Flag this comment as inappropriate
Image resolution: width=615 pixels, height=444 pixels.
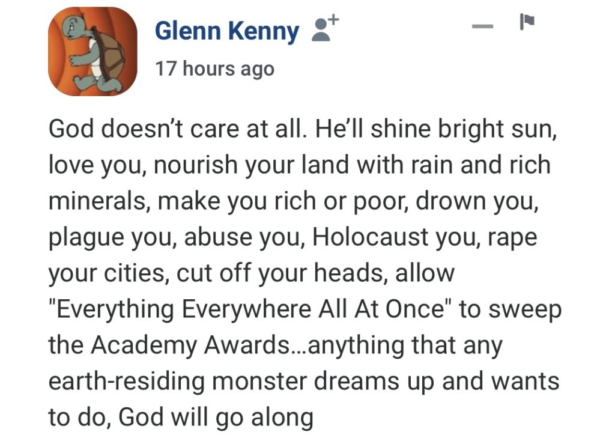(527, 25)
